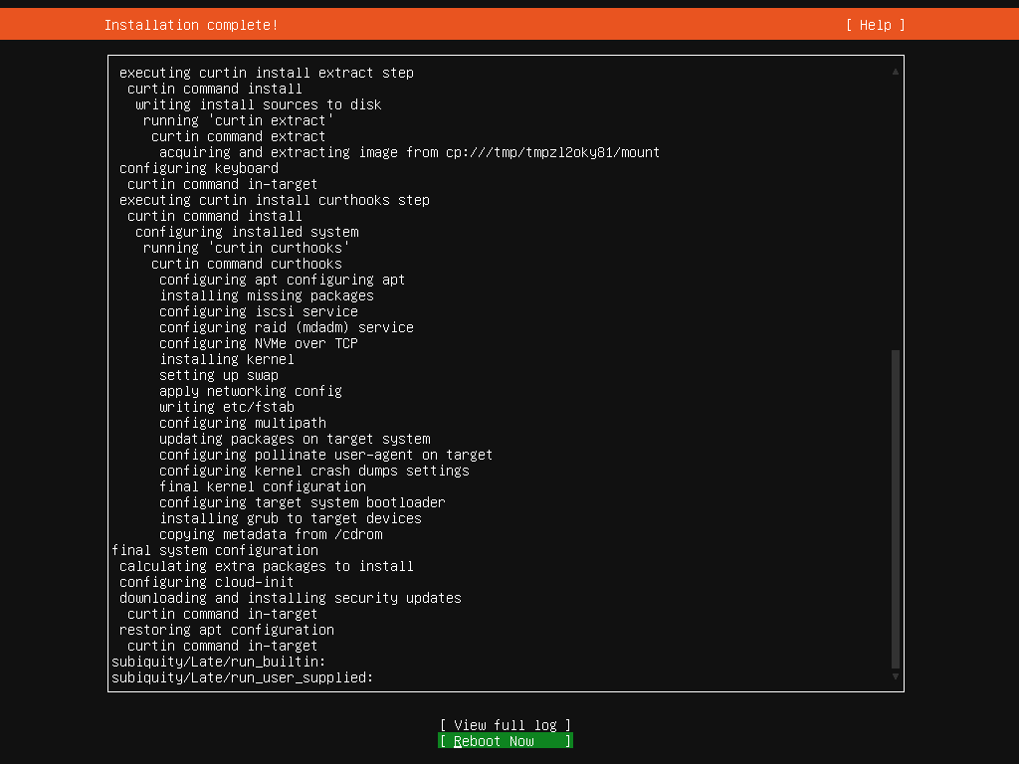Select 'installing grub to target devices' line
1019x764 pixels.
(291, 518)
